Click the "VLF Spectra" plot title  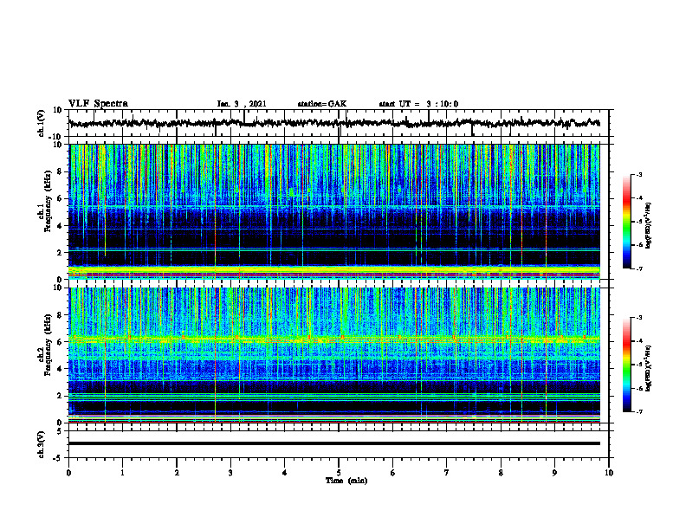pyautogui.click(x=98, y=104)
